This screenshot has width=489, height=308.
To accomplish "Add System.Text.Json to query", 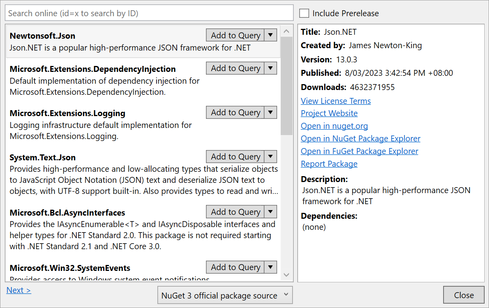I will tap(235, 156).
